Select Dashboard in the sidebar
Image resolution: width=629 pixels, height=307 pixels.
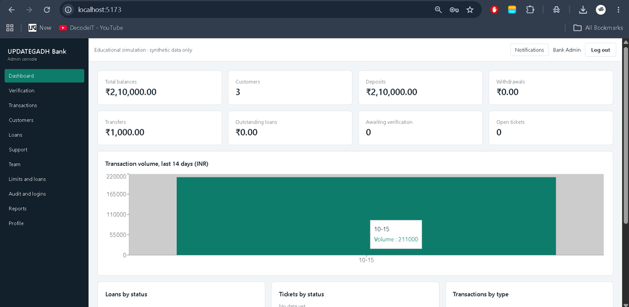tap(44, 76)
